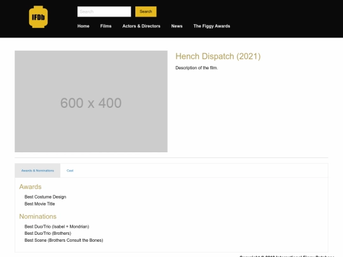Switch to the Cast tab

click(x=70, y=171)
